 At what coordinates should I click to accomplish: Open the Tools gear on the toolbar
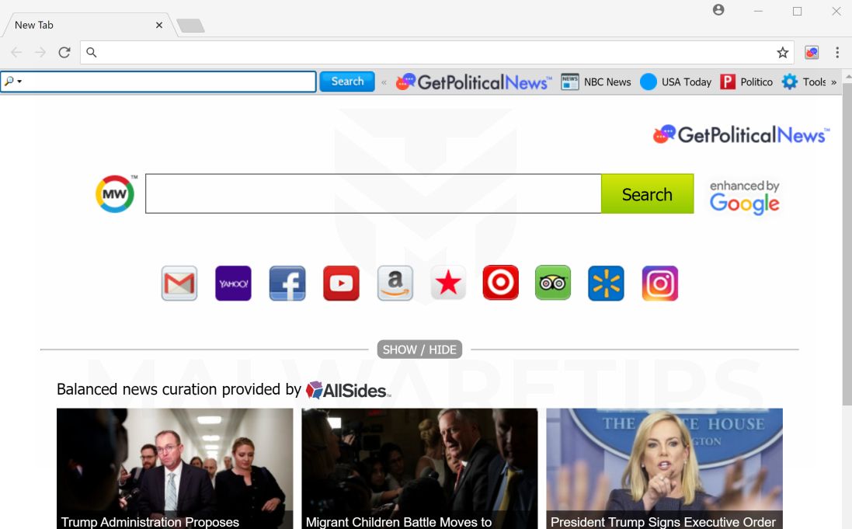(x=789, y=82)
